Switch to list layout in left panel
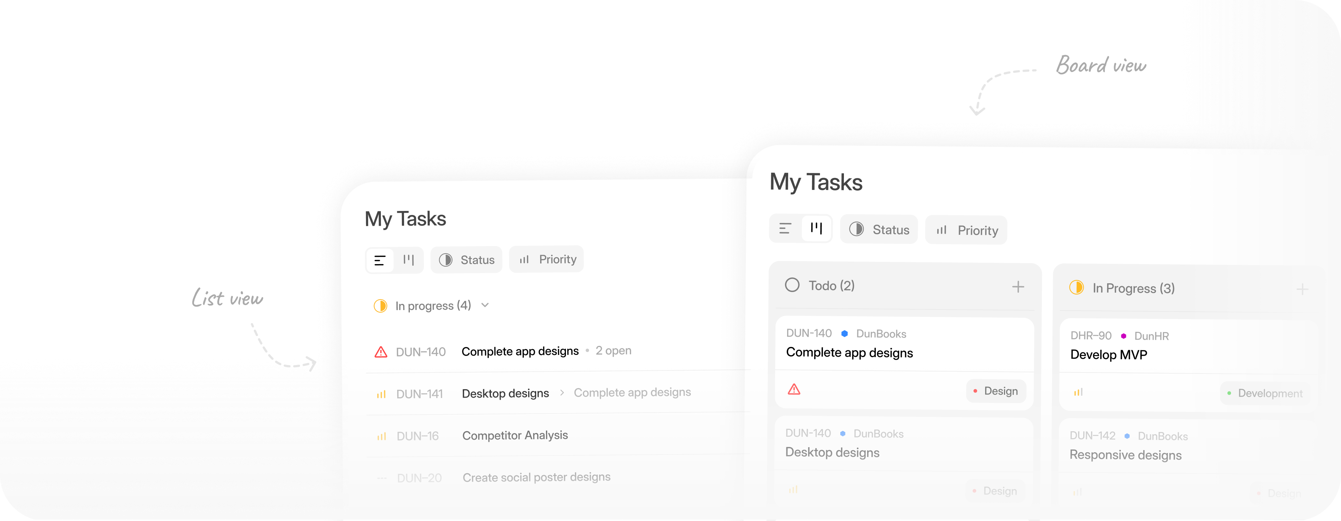 380,260
